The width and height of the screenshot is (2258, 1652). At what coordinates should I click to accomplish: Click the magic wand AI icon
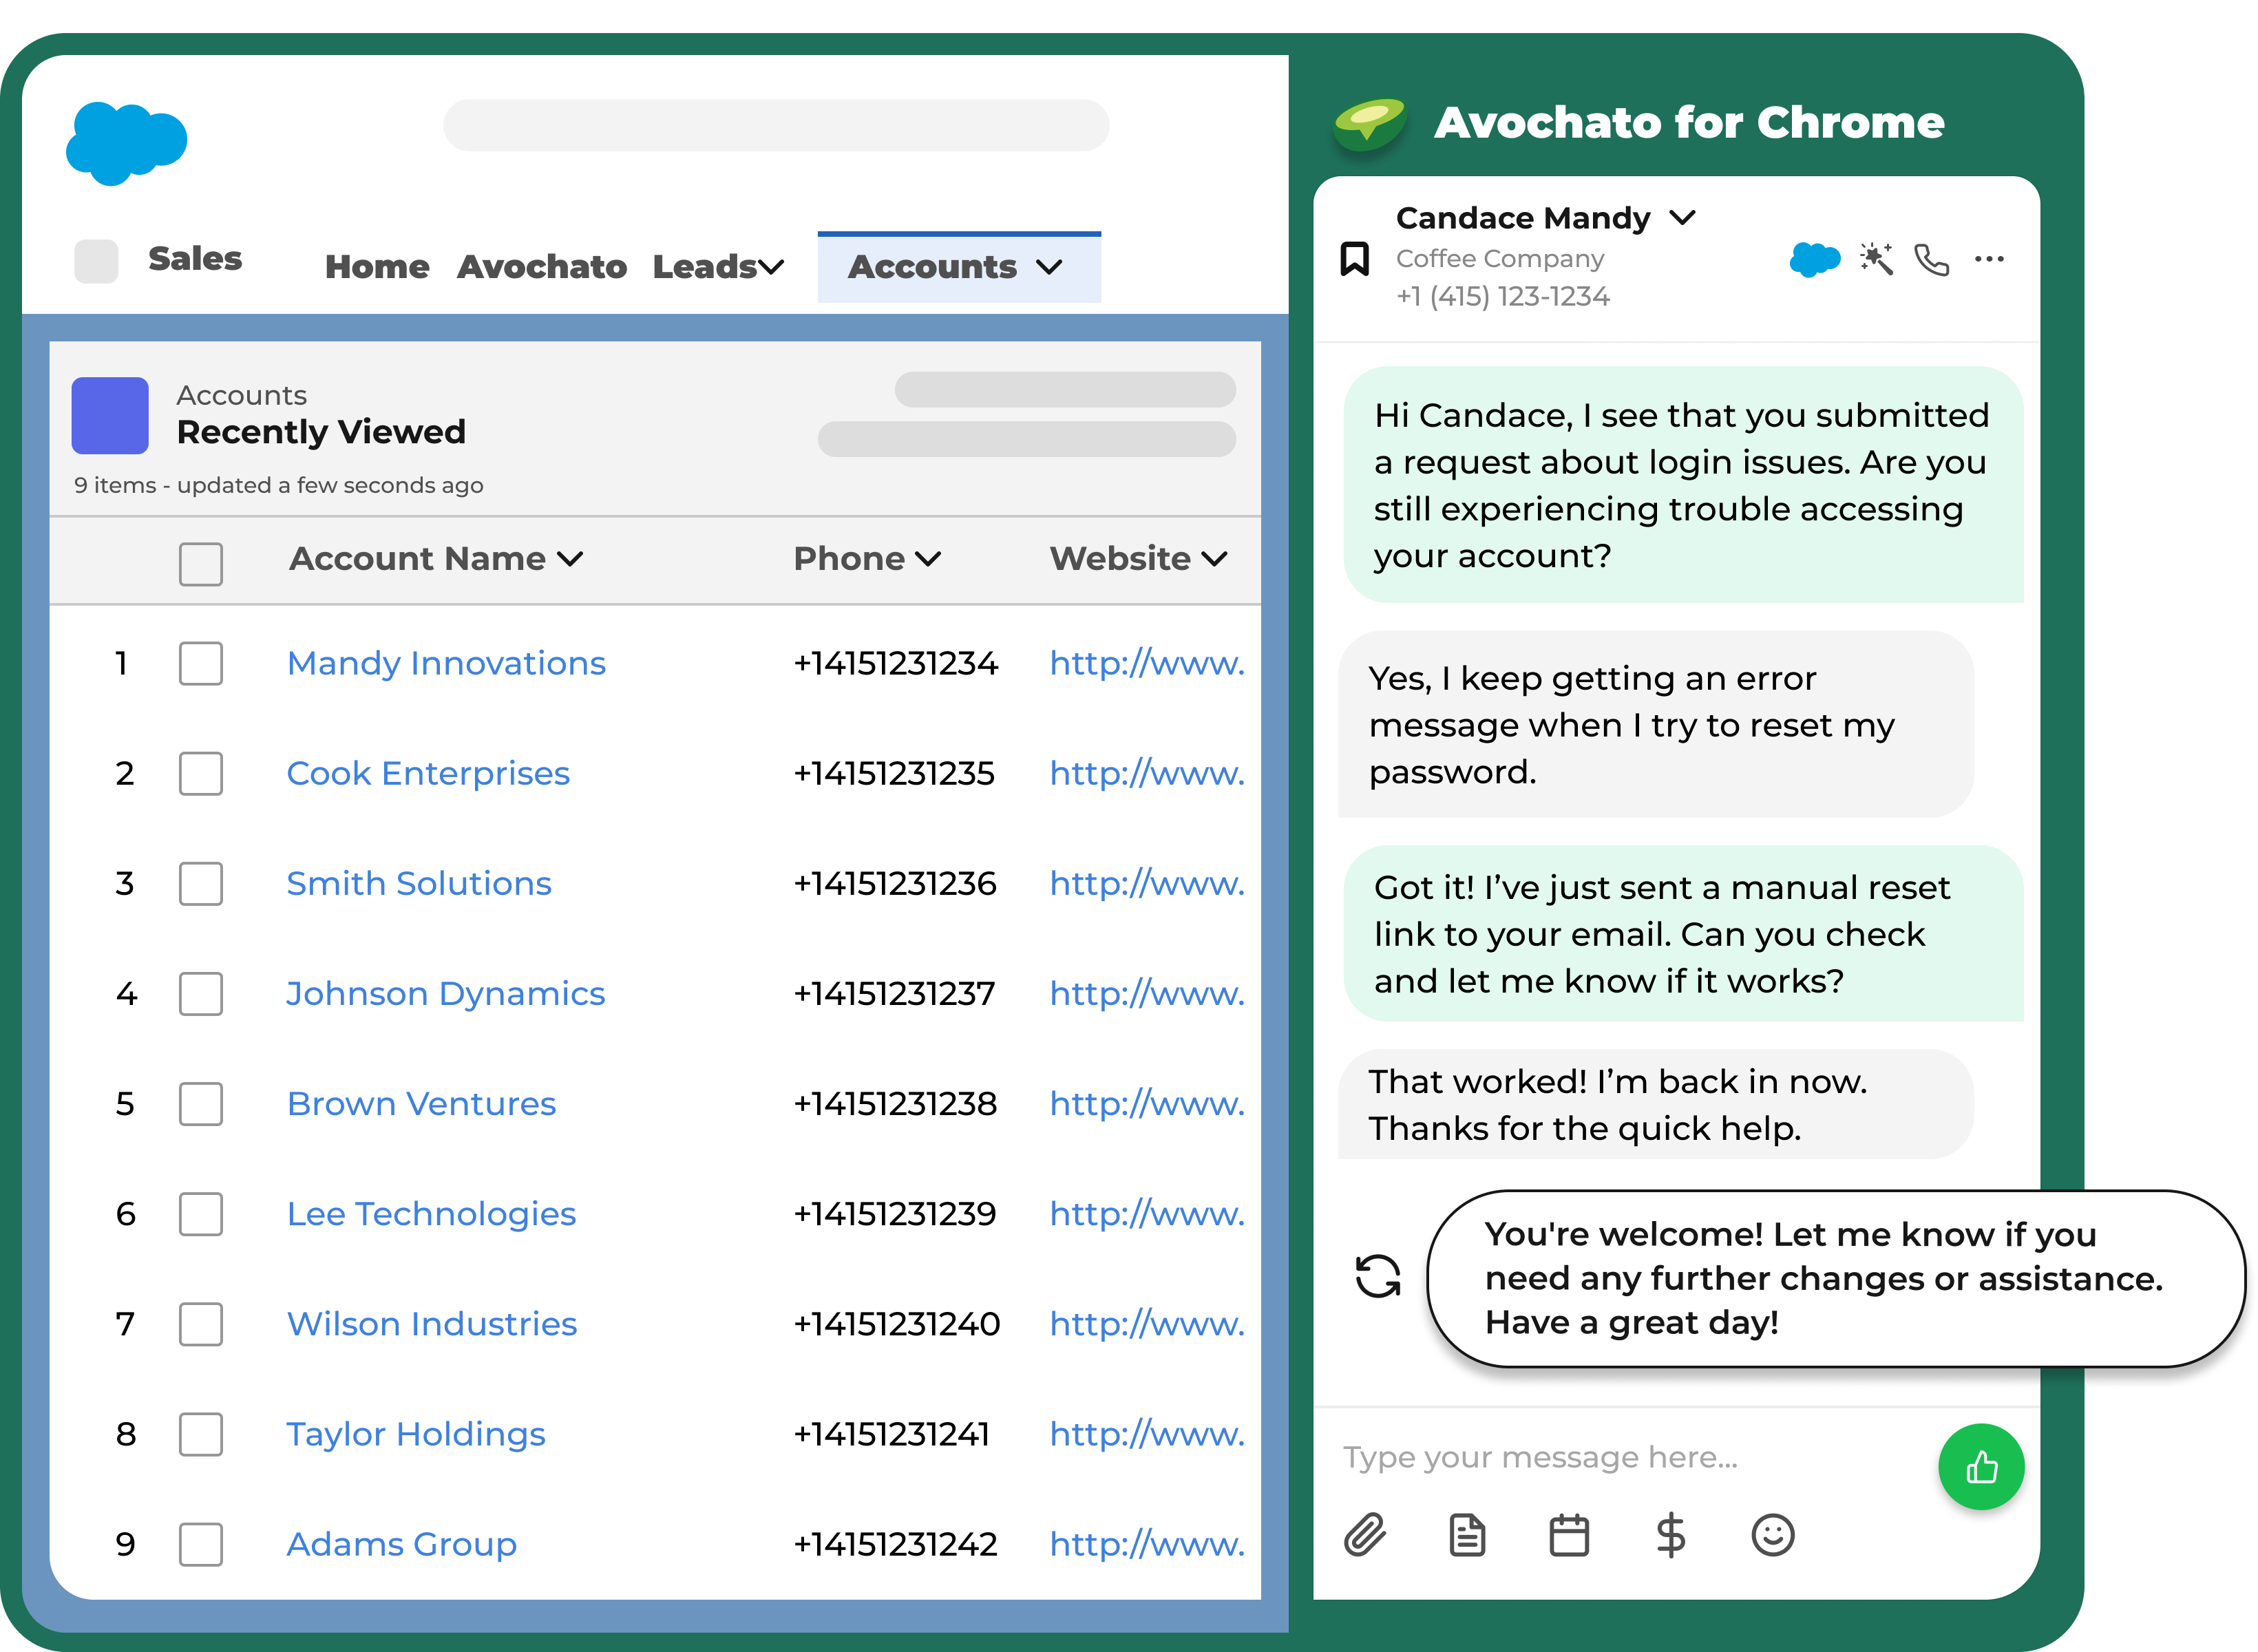pyautogui.click(x=1876, y=259)
